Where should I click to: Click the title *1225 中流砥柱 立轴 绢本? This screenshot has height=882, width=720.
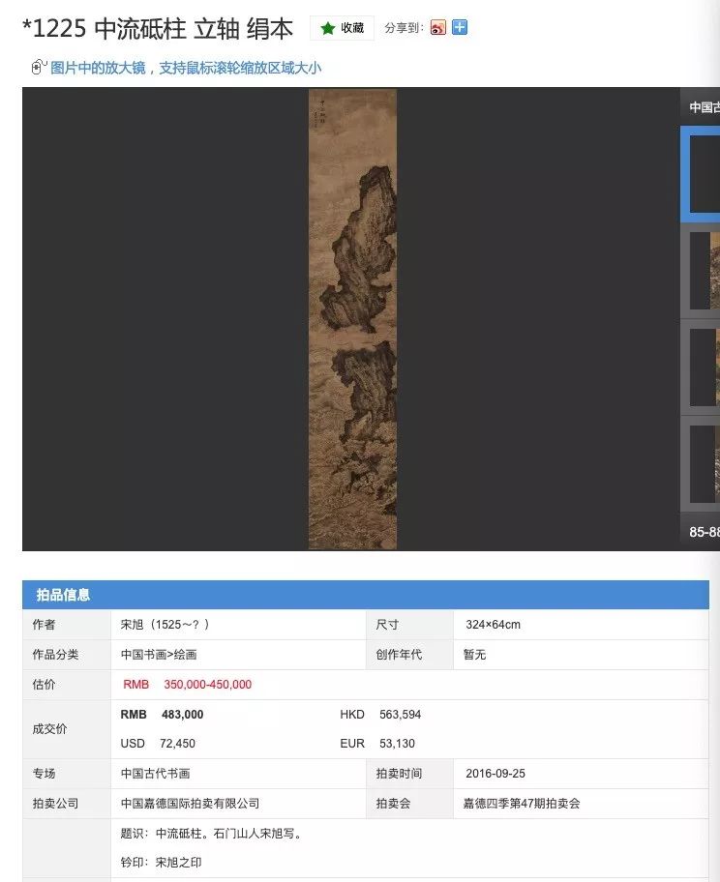coord(158,29)
